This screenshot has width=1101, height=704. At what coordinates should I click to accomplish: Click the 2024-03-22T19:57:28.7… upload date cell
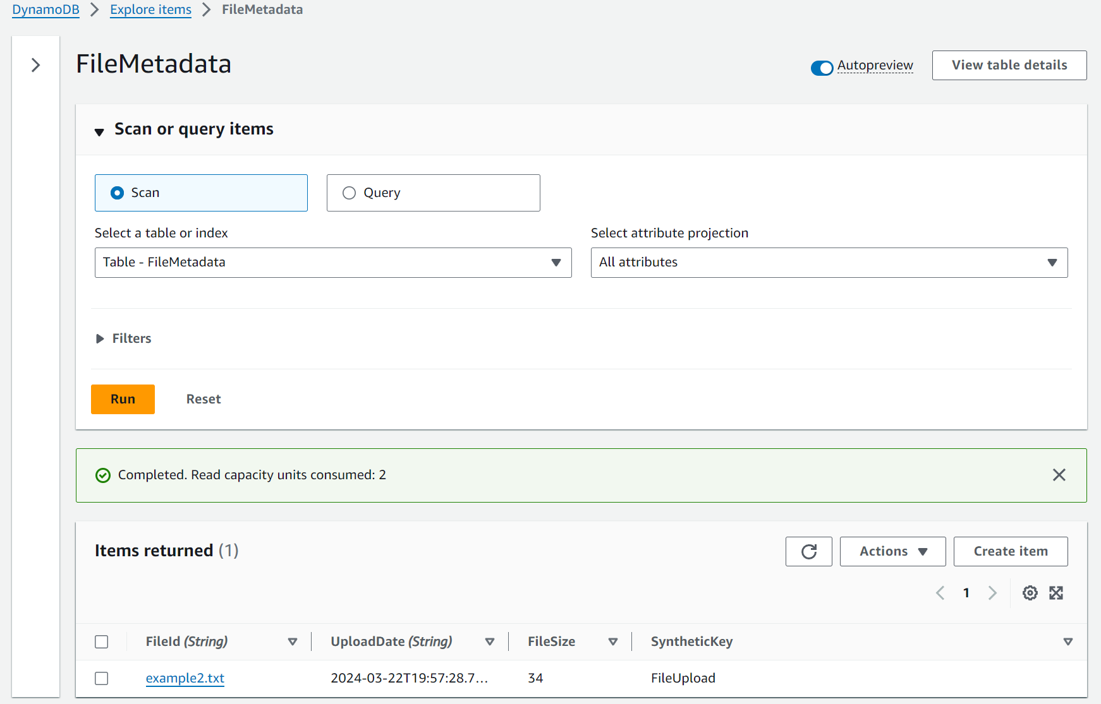pyautogui.click(x=410, y=678)
